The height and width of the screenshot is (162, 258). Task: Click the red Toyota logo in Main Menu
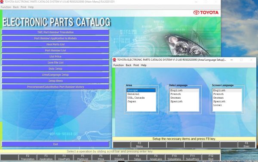[x=206, y=12]
